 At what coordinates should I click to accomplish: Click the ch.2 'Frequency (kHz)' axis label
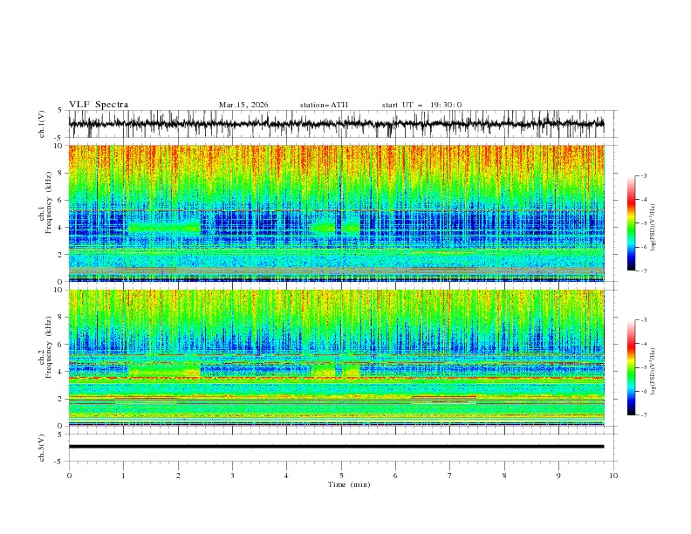48,346
